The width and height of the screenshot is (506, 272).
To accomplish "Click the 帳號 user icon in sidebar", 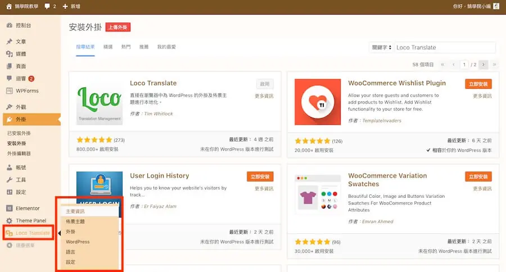I will [x=10, y=167].
